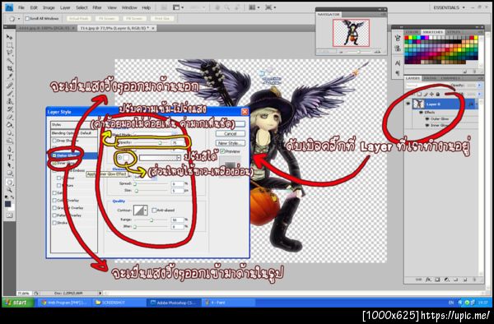Screen dimensions: 494x324
Task: Click the Photoshop Ps logo icon
Action: click(9, 7)
